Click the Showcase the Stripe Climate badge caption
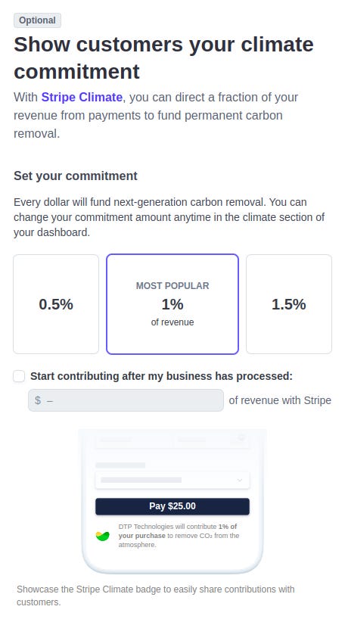 [x=155, y=596]
